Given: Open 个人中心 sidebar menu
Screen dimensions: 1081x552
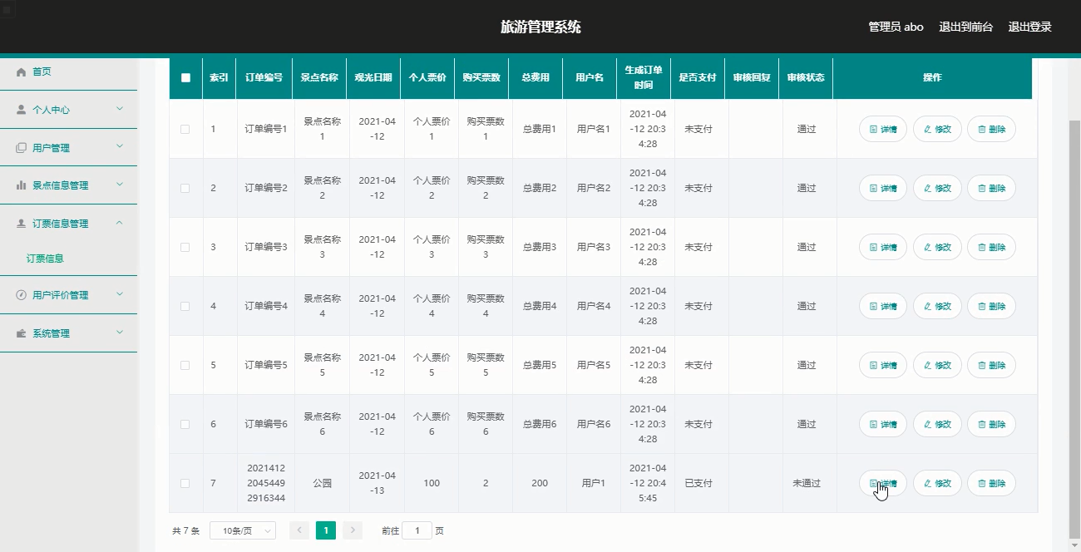Looking at the screenshot, I should tap(68, 110).
